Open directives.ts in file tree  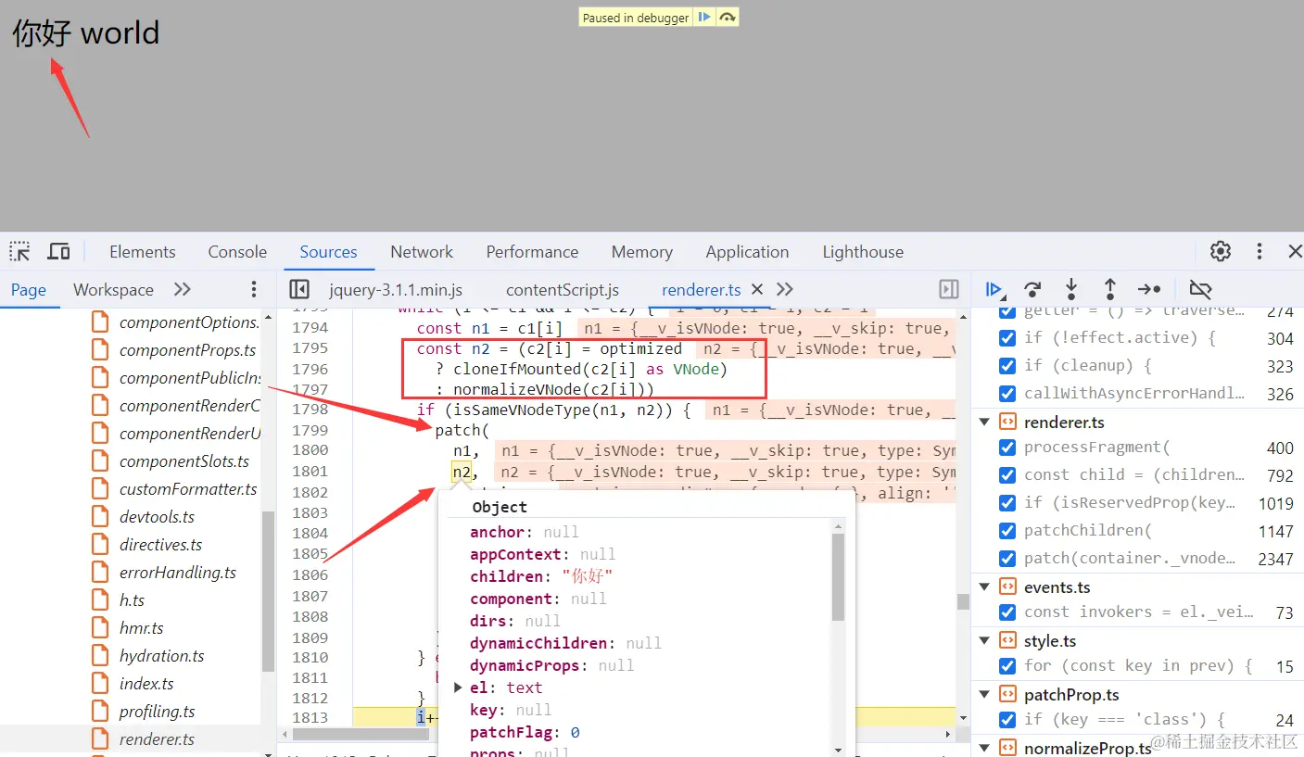(160, 545)
